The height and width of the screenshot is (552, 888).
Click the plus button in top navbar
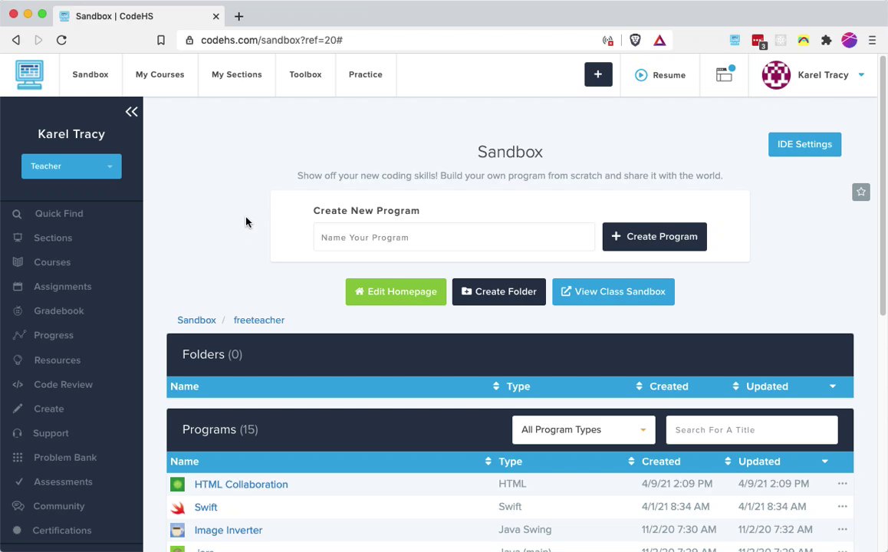point(598,74)
